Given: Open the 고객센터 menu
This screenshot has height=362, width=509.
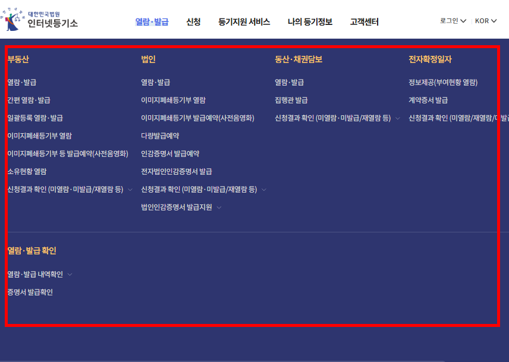Looking at the screenshot, I should 365,21.
